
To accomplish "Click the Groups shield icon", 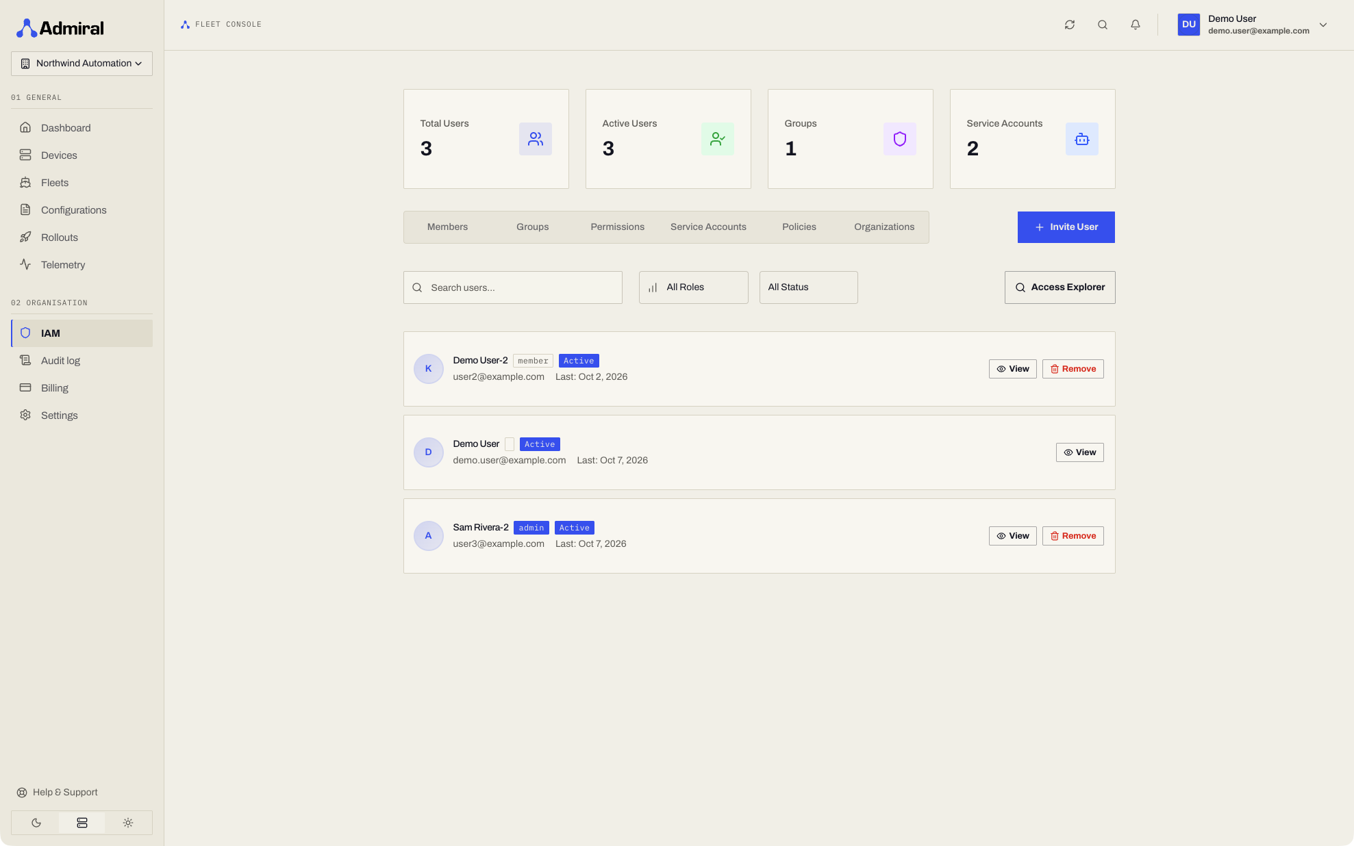I will (900, 139).
